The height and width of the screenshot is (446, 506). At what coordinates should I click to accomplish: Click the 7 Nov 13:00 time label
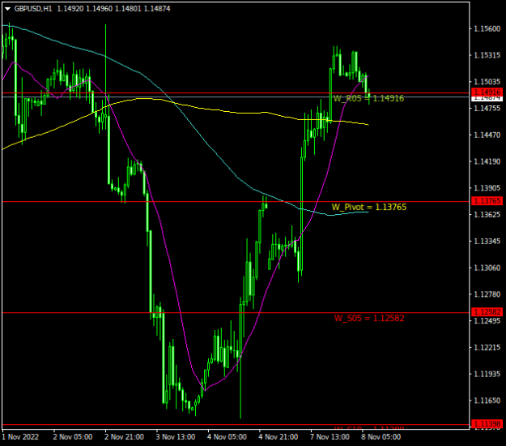330,437
